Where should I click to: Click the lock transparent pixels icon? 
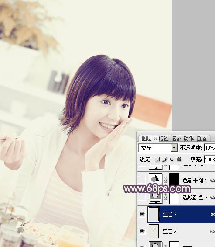[157, 159]
